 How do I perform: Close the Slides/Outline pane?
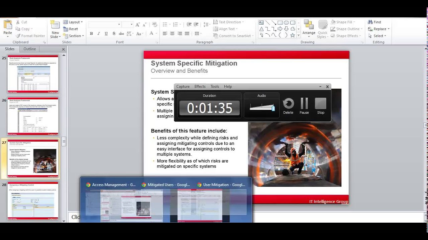[63, 49]
